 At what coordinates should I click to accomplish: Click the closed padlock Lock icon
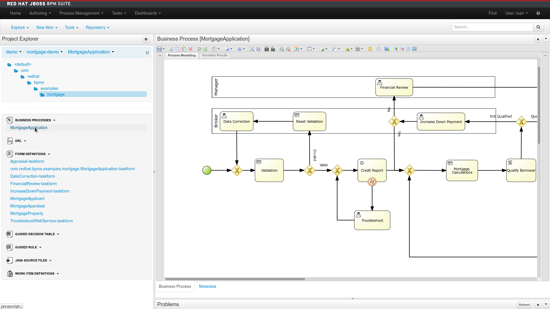pos(267,49)
